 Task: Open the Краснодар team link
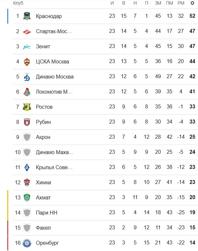coord(49,16)
